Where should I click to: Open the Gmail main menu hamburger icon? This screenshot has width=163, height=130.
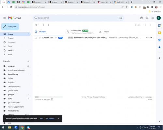point(5,18)
